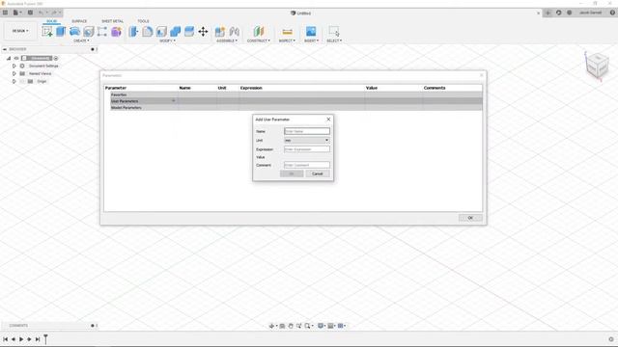Switch to the Solid tab
This screenshot has width=618, height=347.
(51, 21)
